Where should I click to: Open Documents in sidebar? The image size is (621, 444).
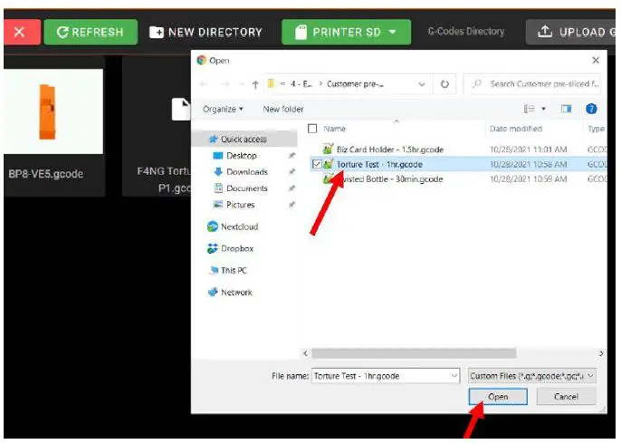pos(247,188)
